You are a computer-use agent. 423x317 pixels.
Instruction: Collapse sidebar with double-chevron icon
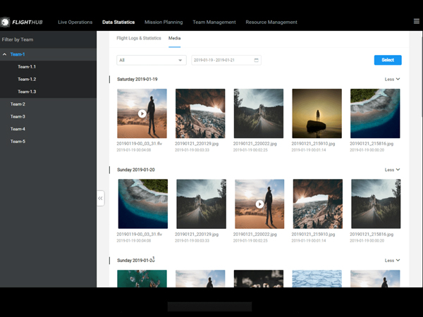100,199
